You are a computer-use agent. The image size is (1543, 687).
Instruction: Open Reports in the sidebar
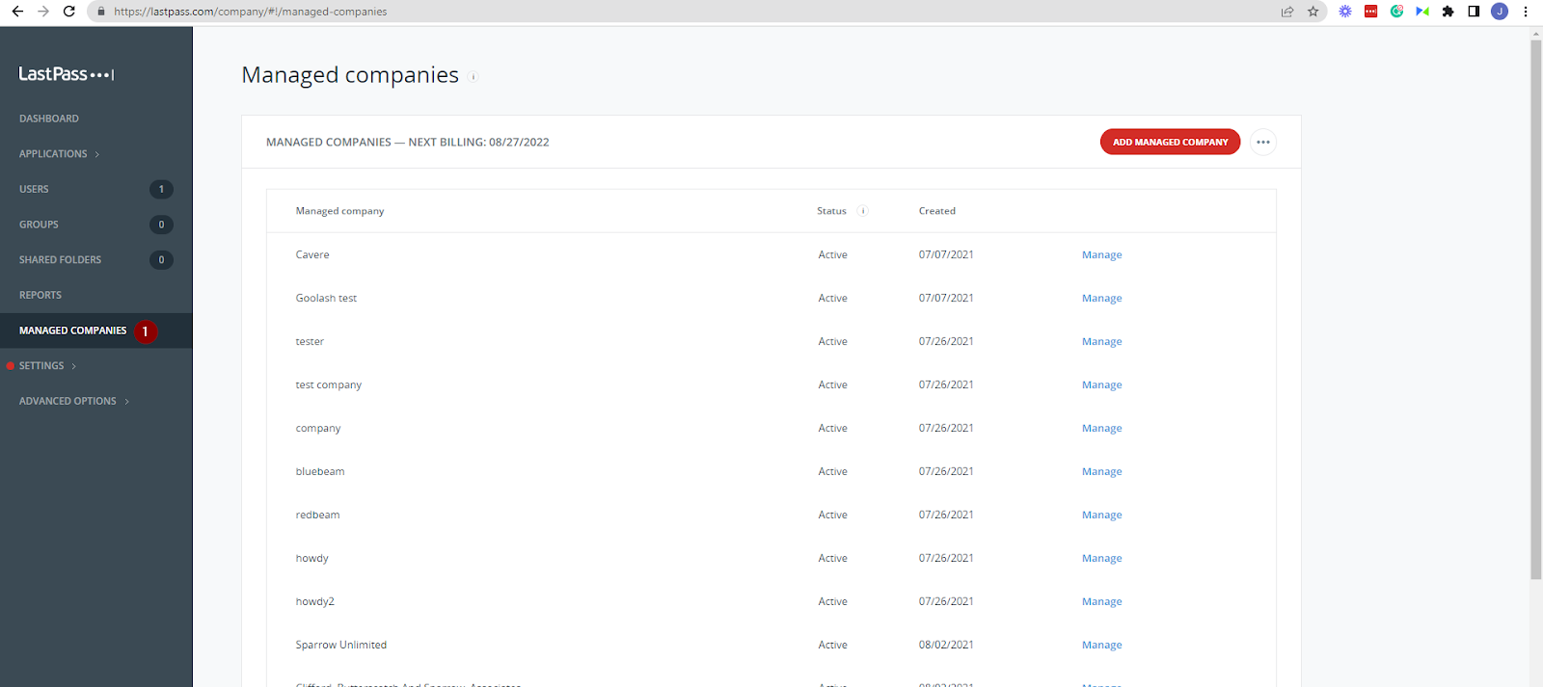(x=41, y=295)
